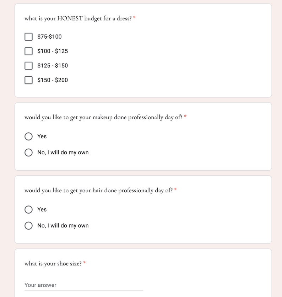The height and width of the screenshot is (297, 282).
Task: Select Yes radio for professional makeup
Action: click(x=28, y=136)
